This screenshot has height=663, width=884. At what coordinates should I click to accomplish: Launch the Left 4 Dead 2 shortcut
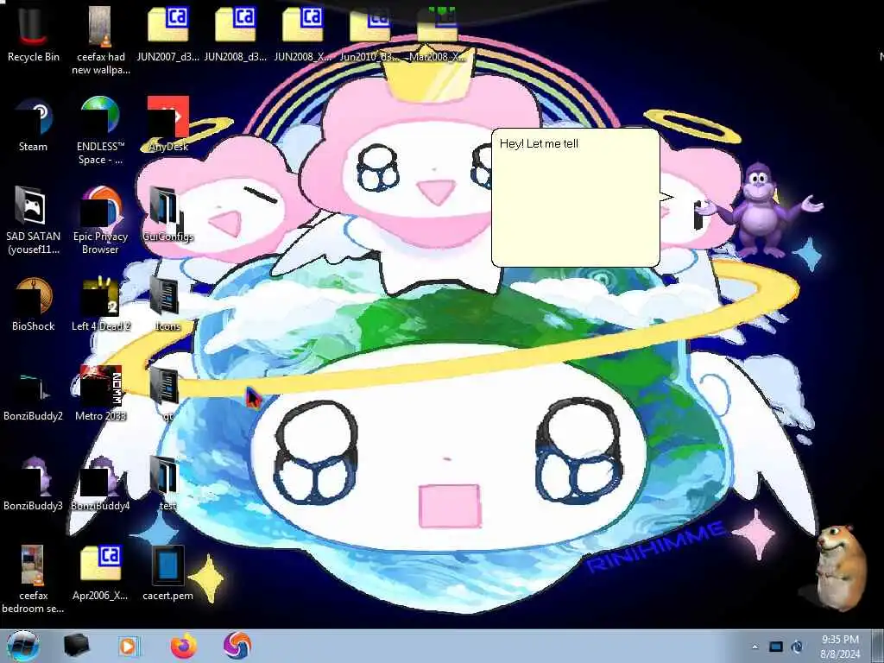coord(100,303)
